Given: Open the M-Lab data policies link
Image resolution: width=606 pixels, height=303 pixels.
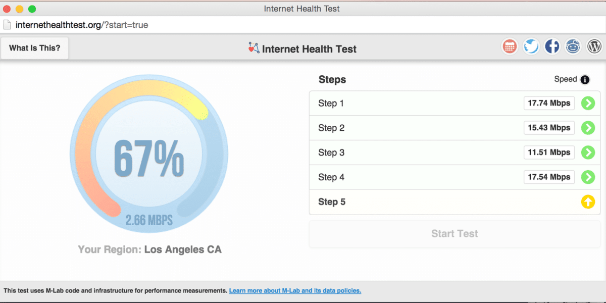Looking at the screenshot, I should click(x=295, y=290).
